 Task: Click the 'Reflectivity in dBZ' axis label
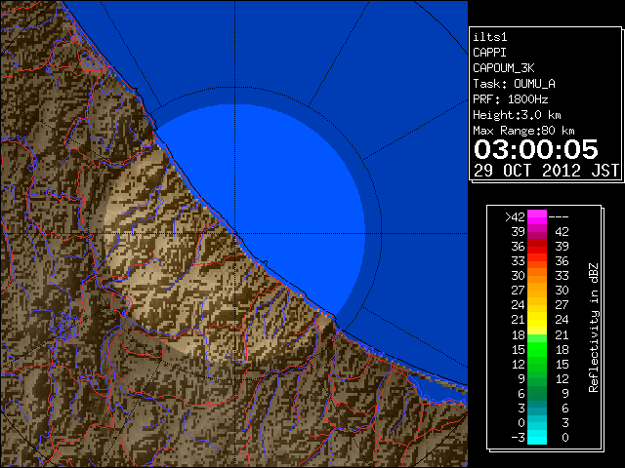pos(594,328)
